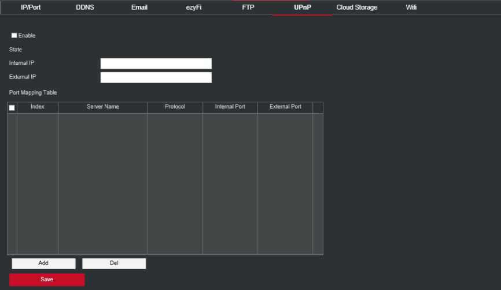
Task: Select the ezyFi tab
Action: [x=194, y=8]
